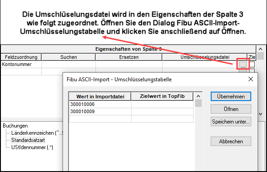This screenshot has height=172, width=267.
Task: Click the Zielwert cell for 300010009
Action: pos(162,111)
